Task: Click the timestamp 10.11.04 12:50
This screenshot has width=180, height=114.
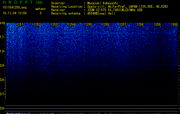Action: pyautogui.click(x=15, y=13)
